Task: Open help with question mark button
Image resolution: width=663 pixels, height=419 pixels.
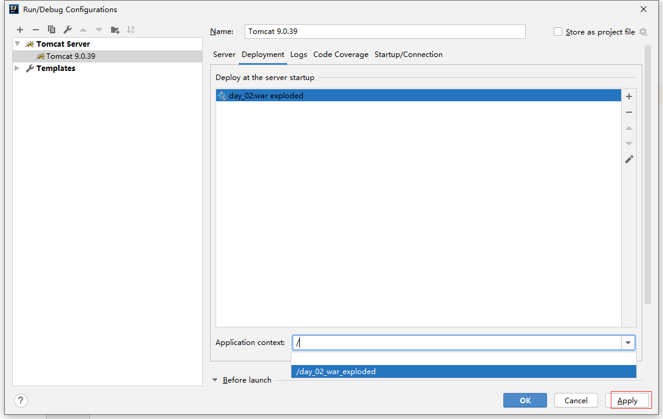Action: pos(21,400)
